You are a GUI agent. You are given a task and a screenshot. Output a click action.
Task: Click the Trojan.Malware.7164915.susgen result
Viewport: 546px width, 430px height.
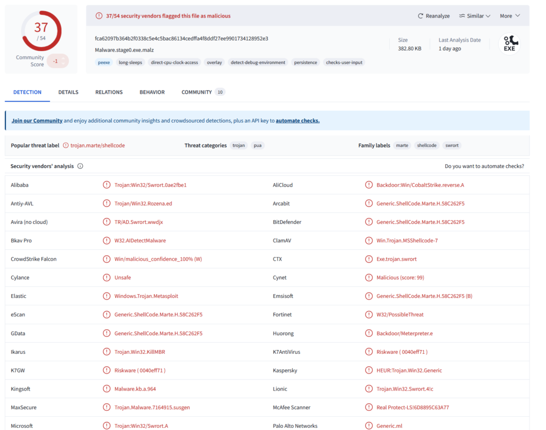pyautogui.click(x=152, y=408)
